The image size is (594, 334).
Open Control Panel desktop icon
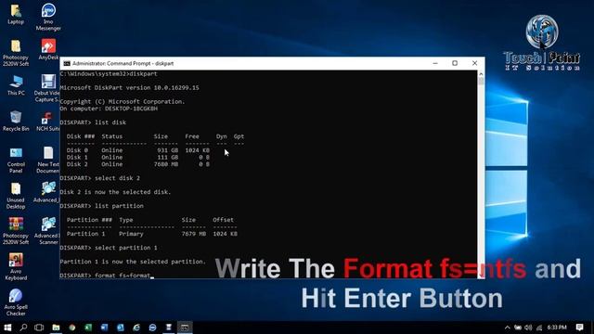[x=16, y=160]
